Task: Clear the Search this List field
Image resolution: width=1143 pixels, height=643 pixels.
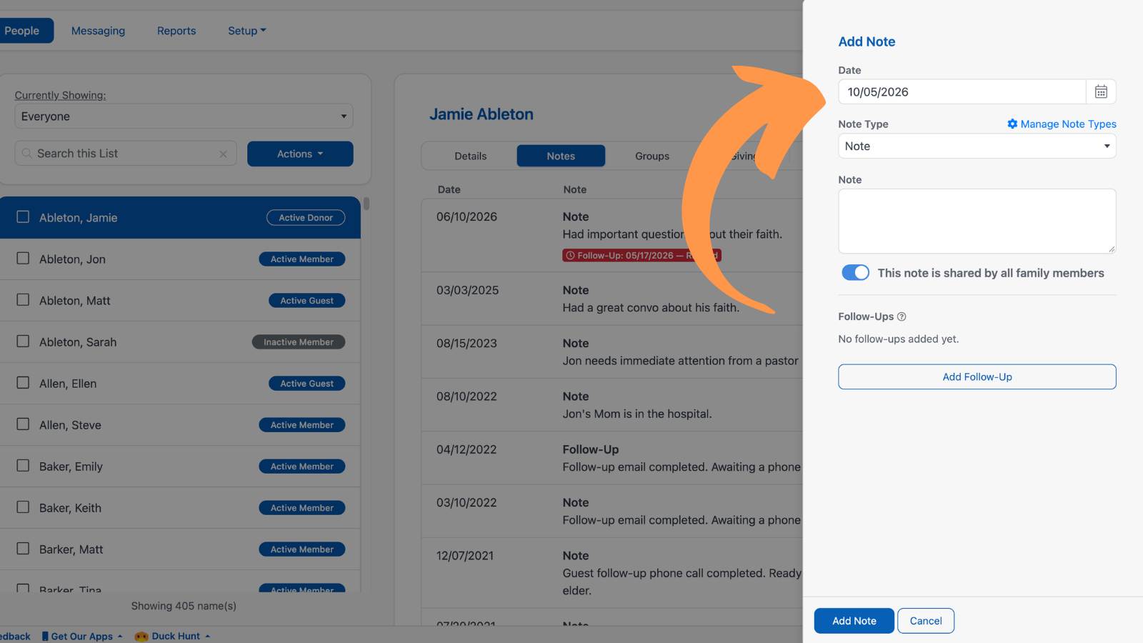Action: [223, 154]
